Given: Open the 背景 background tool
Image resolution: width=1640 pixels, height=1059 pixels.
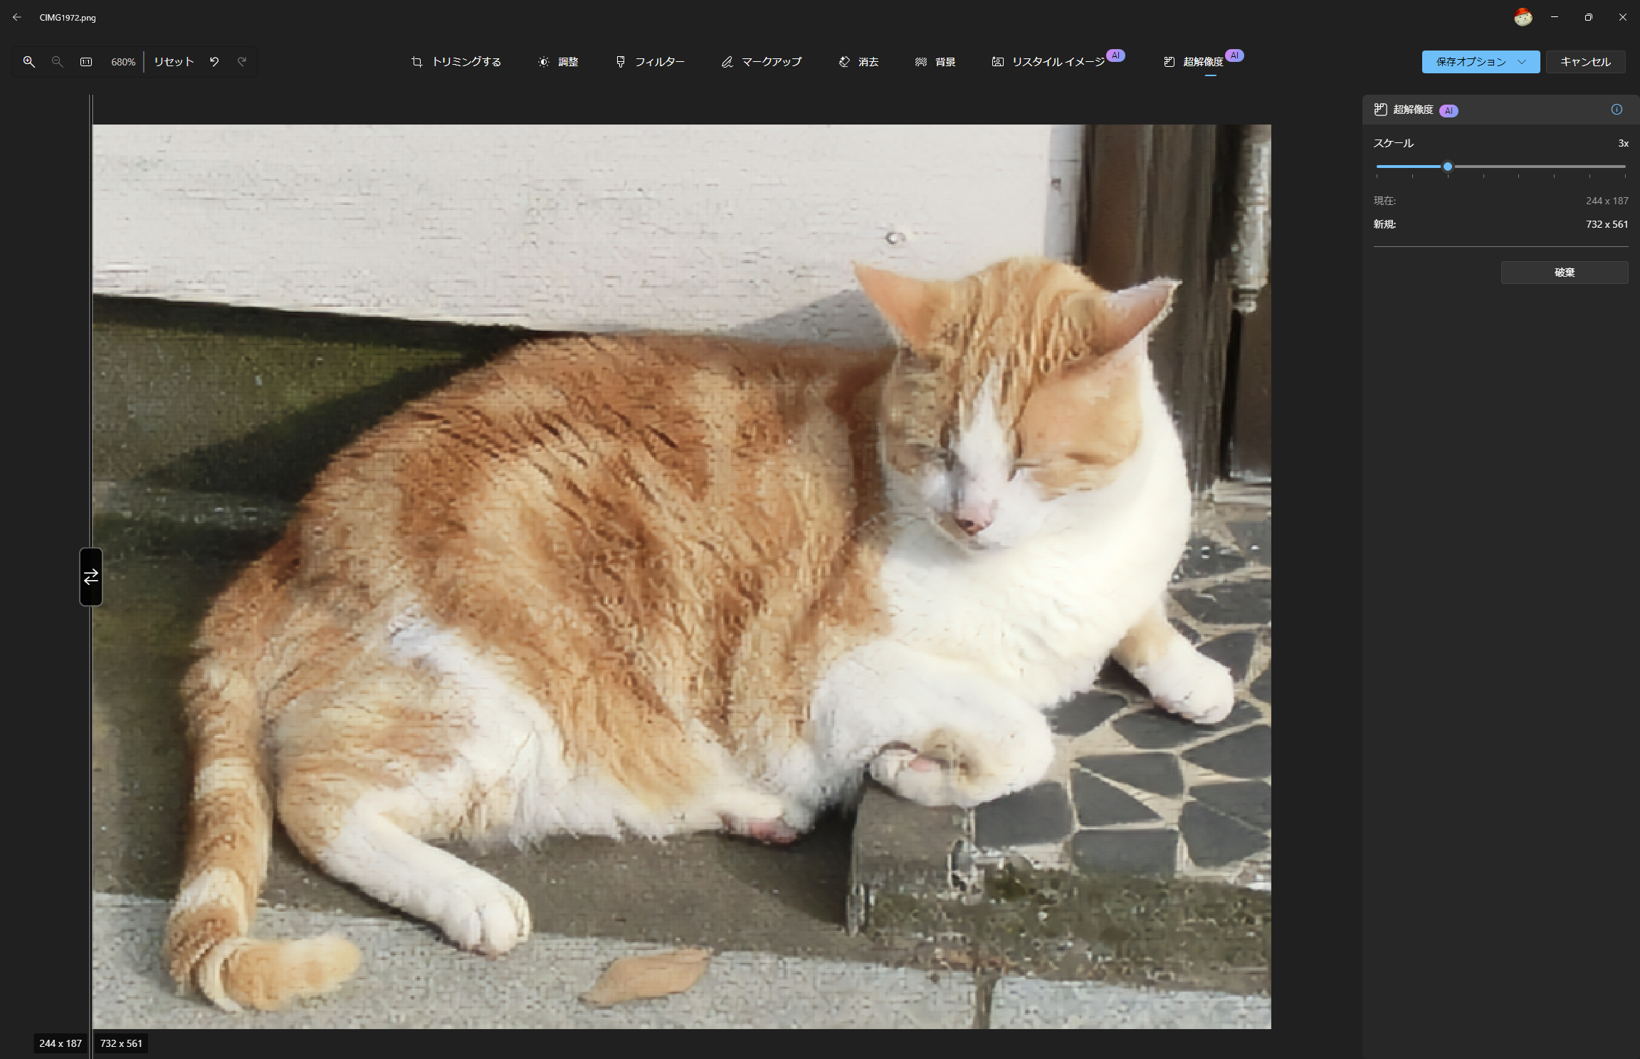Looking at the screenshot, I should pyautogui.click(x=935, y=62).
